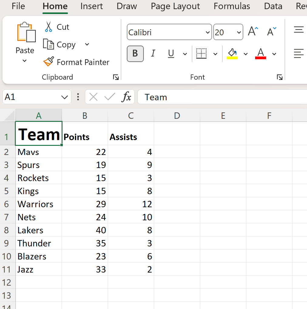307x309 pixels.
Task: Open the font name dropdown
Action: point(207,32)
